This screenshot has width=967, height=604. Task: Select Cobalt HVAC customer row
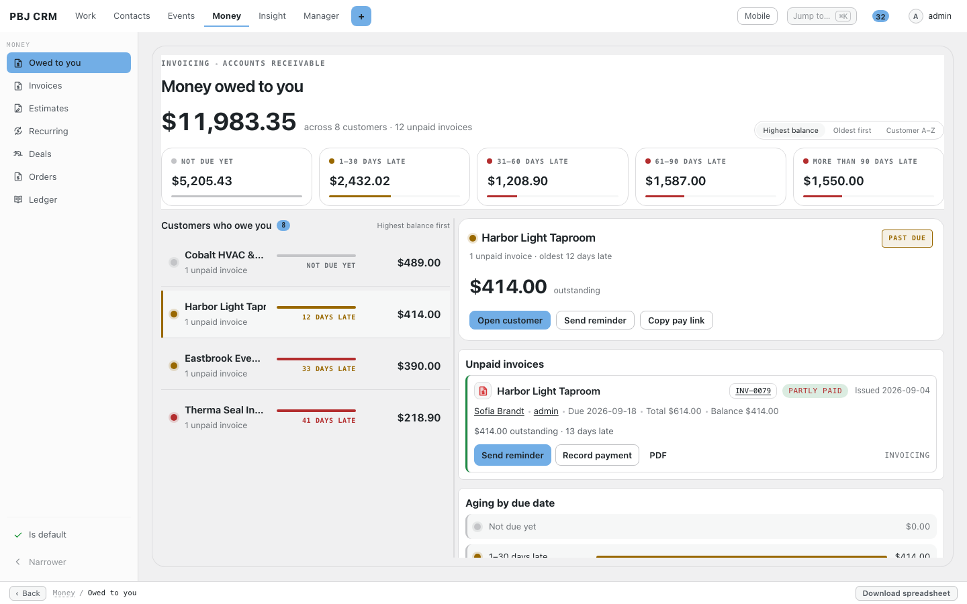tap(306, 262)
